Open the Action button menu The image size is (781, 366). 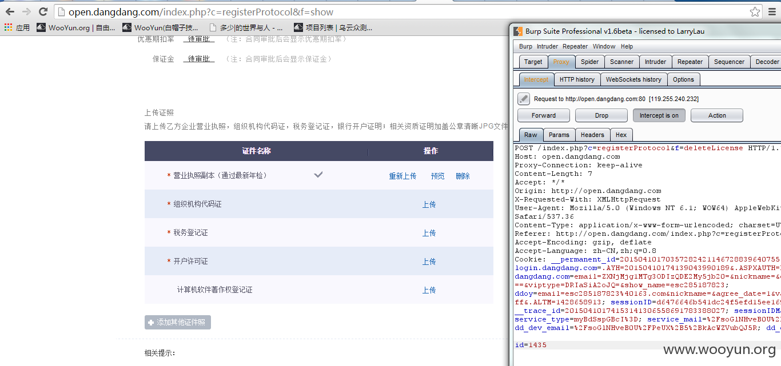click(717, 115)
